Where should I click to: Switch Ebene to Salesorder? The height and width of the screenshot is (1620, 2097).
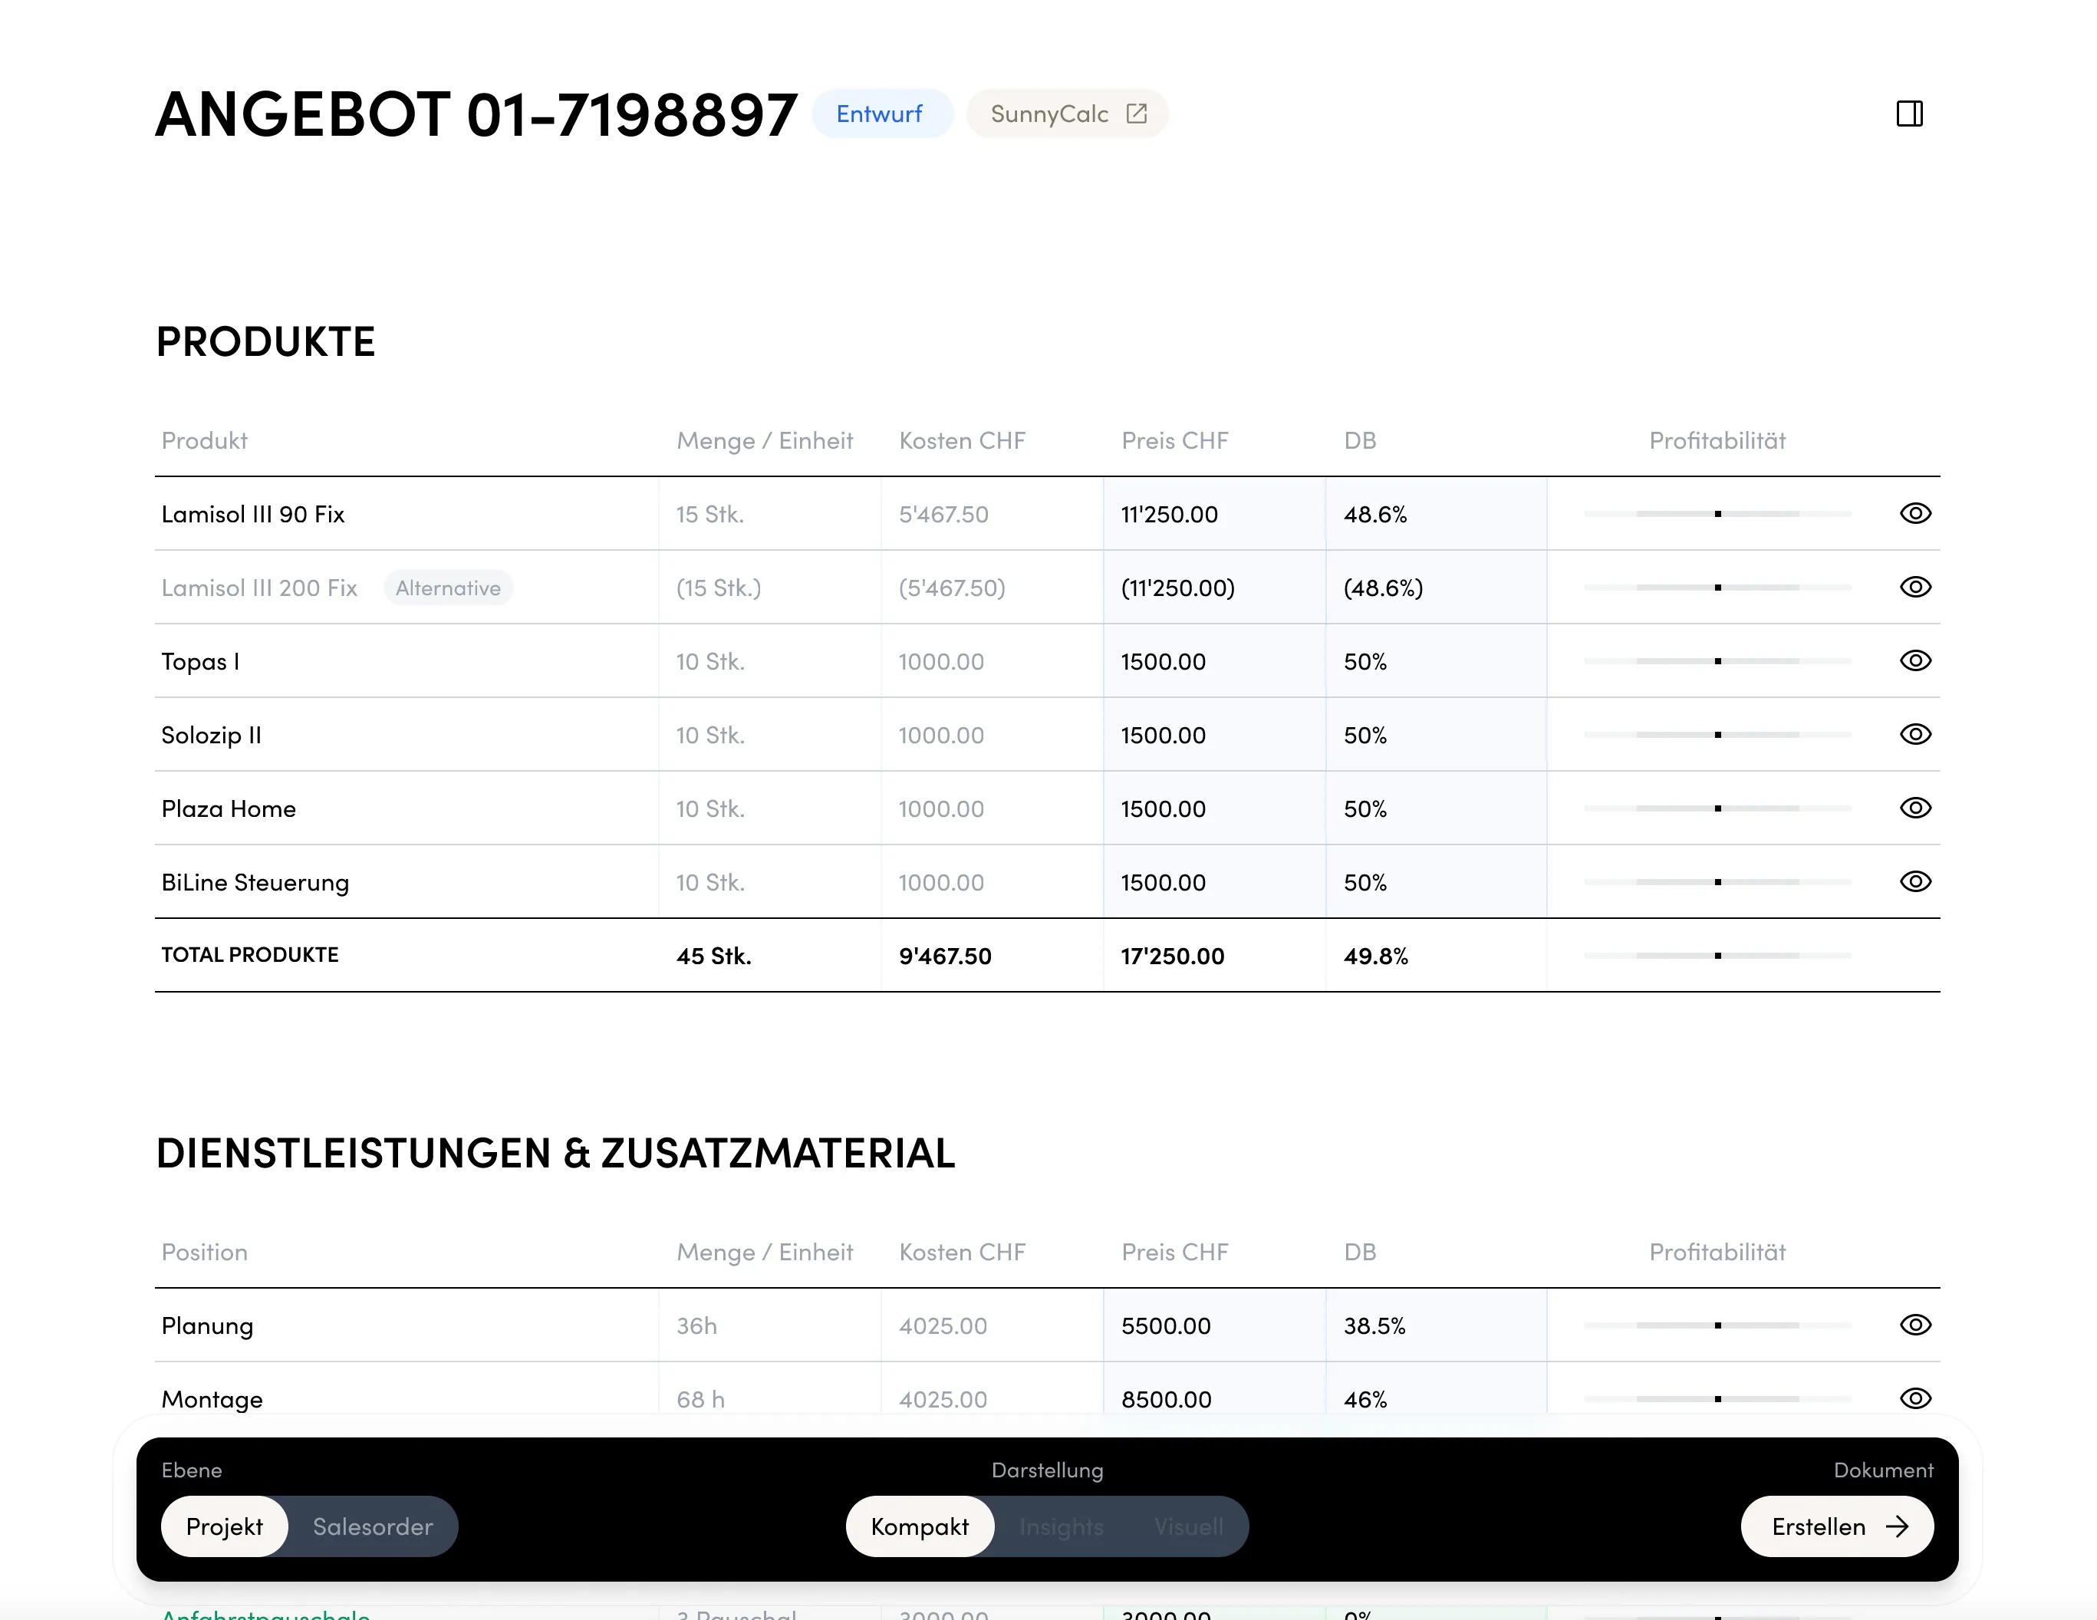pos(373,1527)
